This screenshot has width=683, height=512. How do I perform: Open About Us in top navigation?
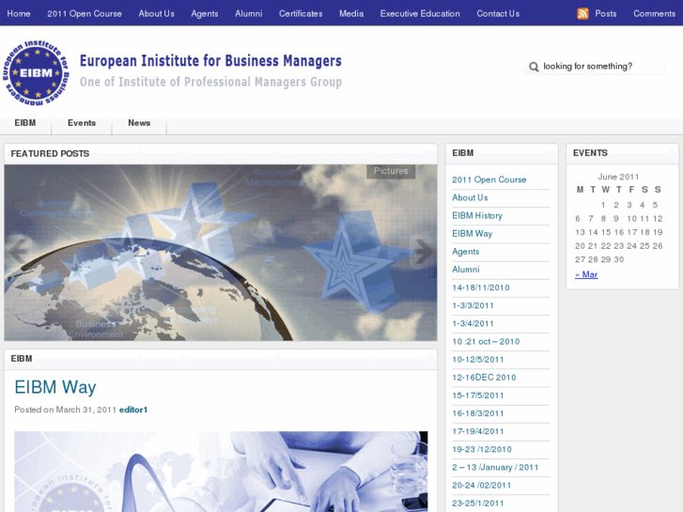click(x=156, y=13)
